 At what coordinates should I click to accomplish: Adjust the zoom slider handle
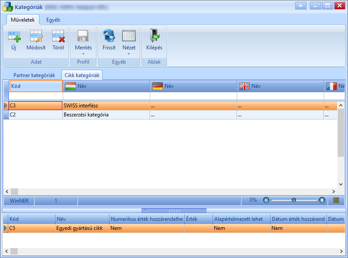(294, 200)
